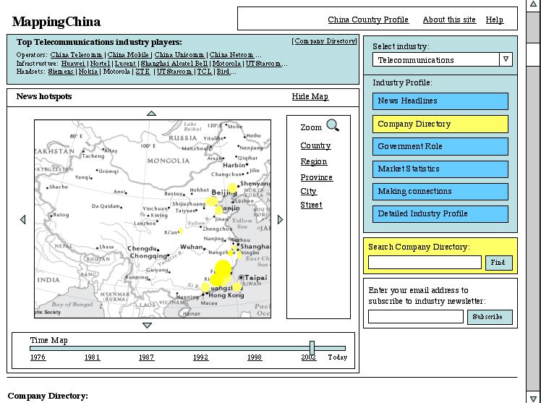
Task: Open the Telecommunications industry combo box
Action: [443, 59]
